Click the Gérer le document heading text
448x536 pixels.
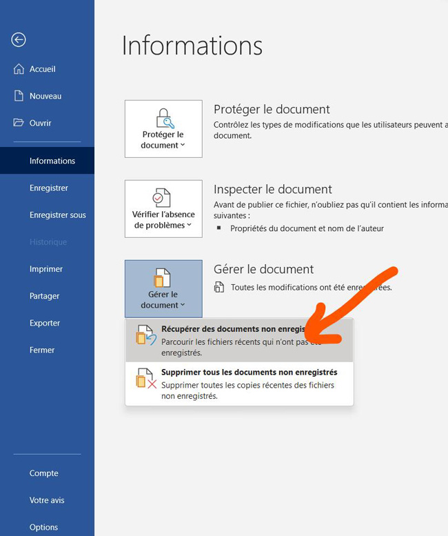click(263, 269)
